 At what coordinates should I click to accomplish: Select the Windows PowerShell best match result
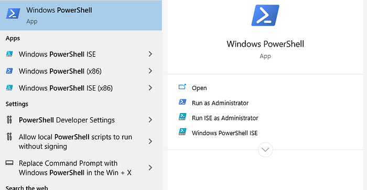81,15
